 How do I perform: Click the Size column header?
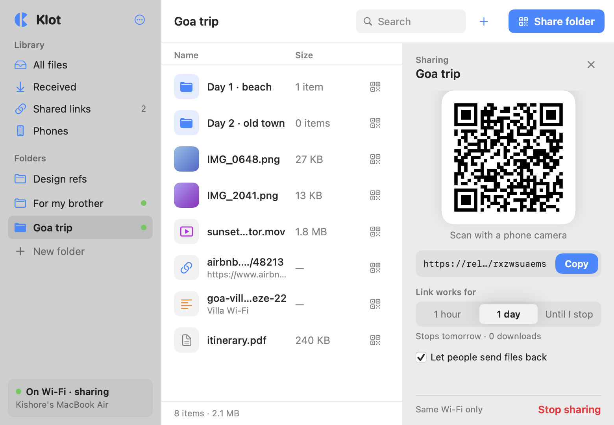pyautogui.click(x=304, y=55)
